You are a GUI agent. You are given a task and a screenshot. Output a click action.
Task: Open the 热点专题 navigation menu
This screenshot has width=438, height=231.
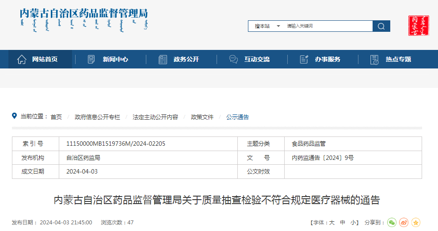tap(398, 59)
